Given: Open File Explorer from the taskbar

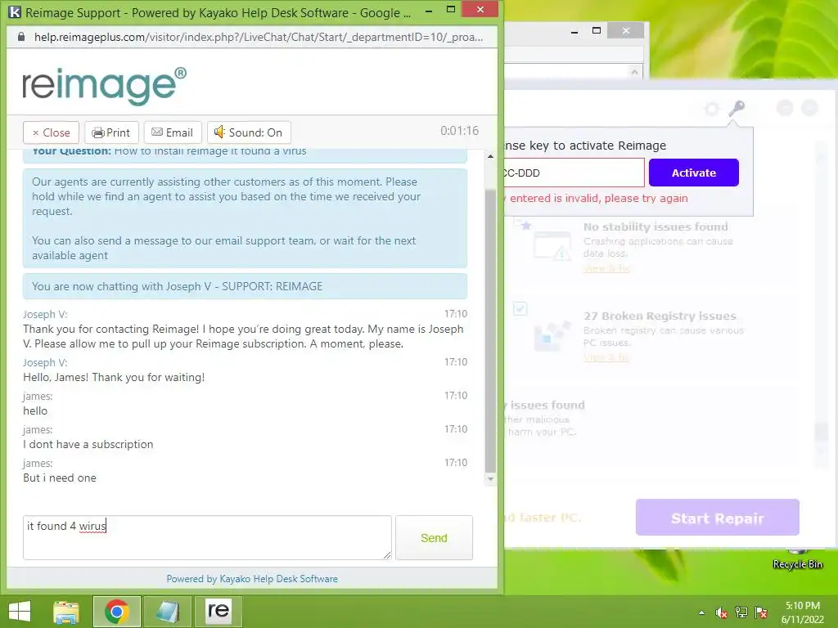Looking at the screenshot, I should pyautogui.click(x=66, y=612).
